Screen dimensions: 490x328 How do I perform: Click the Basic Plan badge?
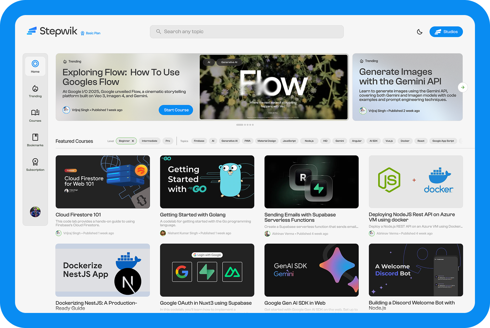[91, 33]
